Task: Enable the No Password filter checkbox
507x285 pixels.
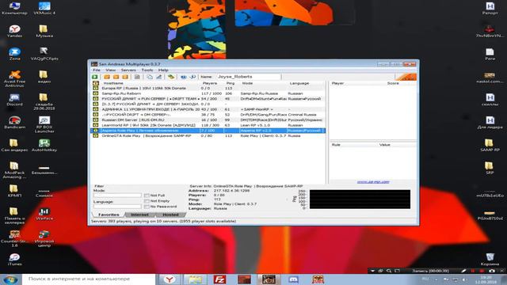Action: tap(147, 207)
